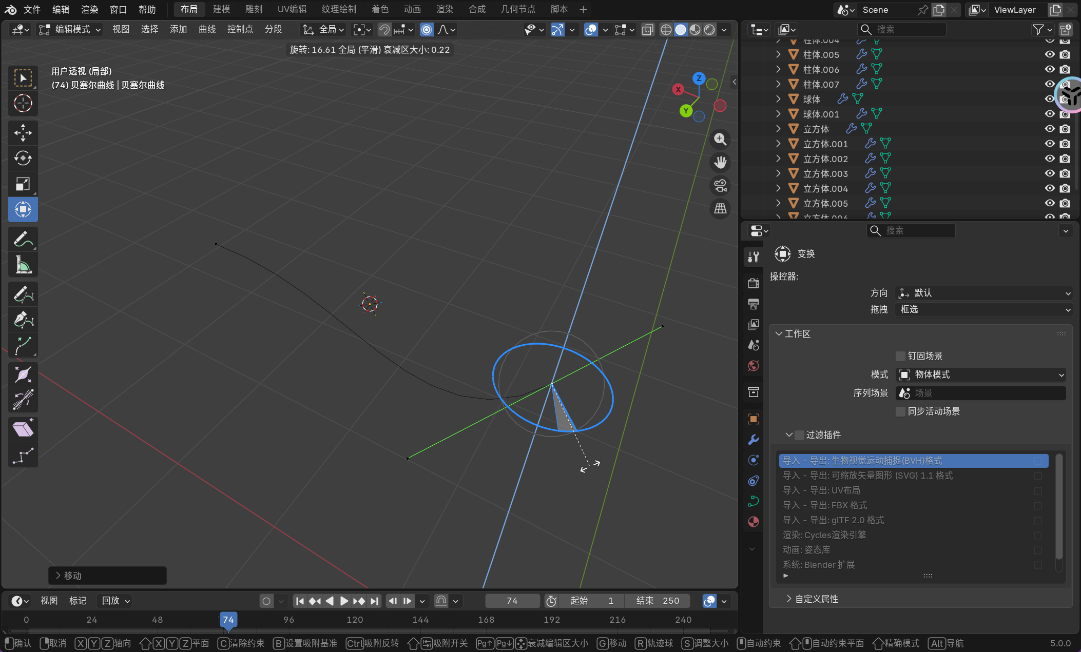1081x652 pixels.
Task: Open the Modifiers wrench properties tab
Action: pos(753,440)
